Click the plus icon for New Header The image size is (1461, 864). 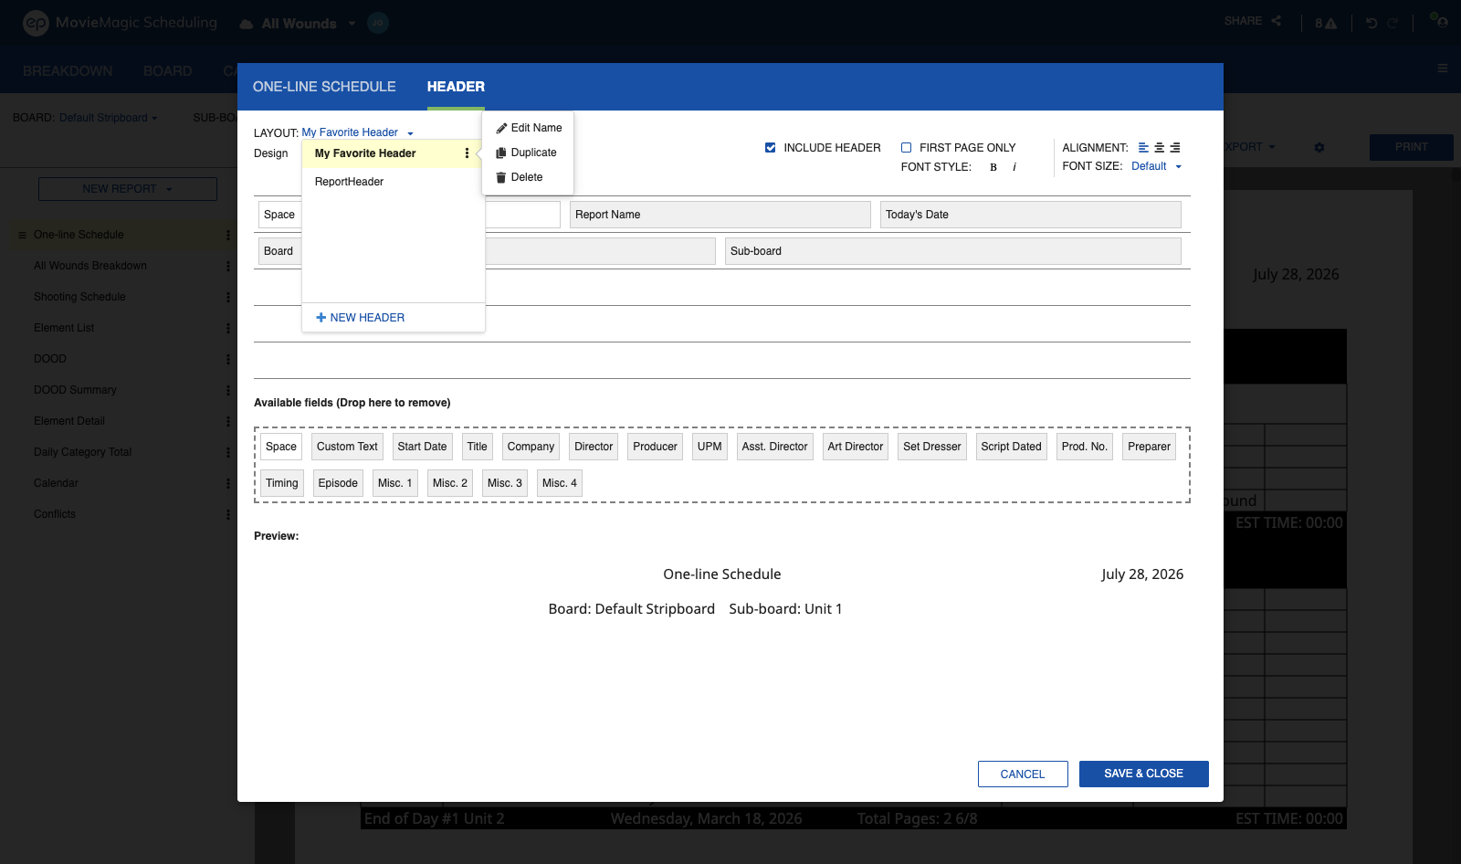click(321, 318)
